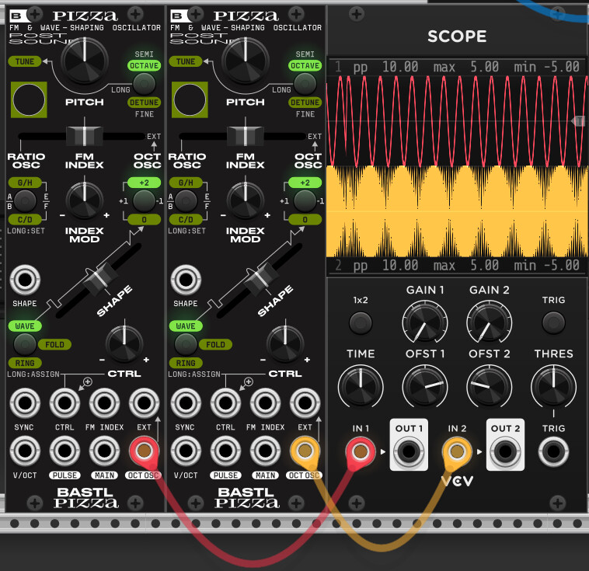The height and width of the screenshot is (571, 589).
Task: Click the V/OCT input jack on left Pizza
Action: pyautogui.click(x=25, y=451)
